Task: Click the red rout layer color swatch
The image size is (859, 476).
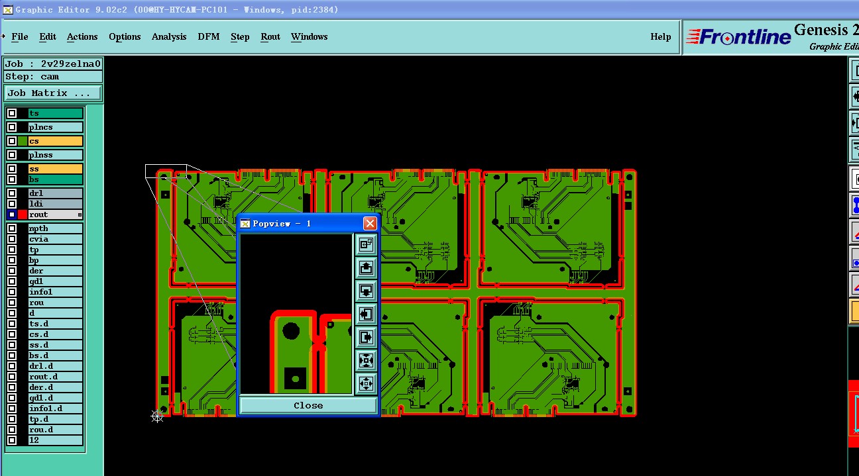Action: point(23,214)
